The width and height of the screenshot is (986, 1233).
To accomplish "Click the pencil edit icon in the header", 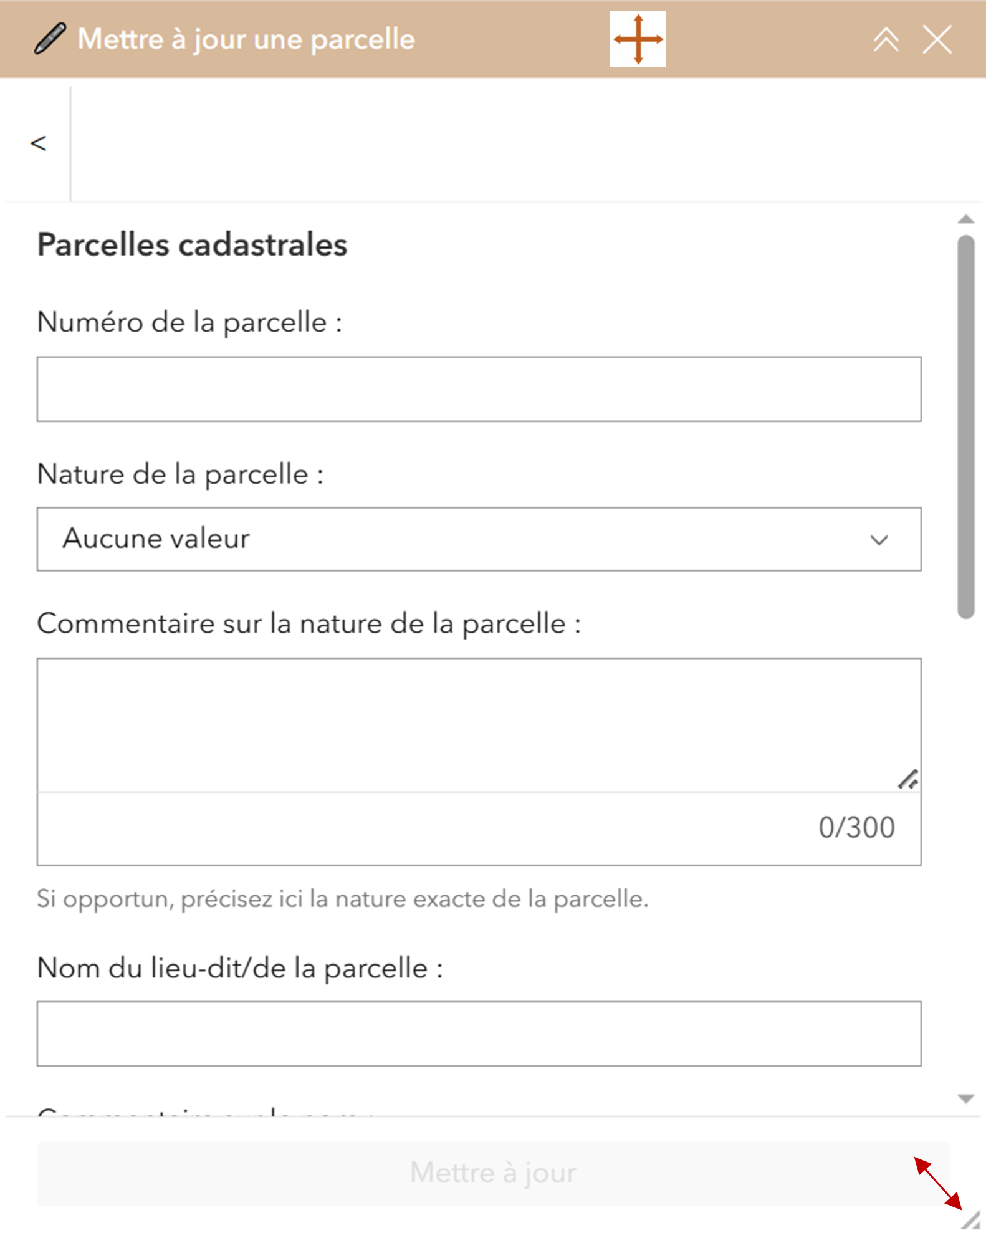I will 50,39.
